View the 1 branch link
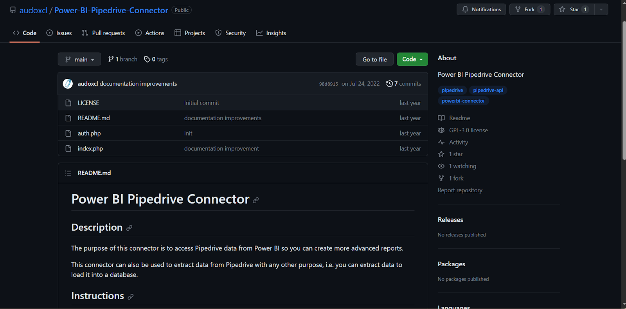The width and height of the screenshot is (626, 309). (123, 59)
